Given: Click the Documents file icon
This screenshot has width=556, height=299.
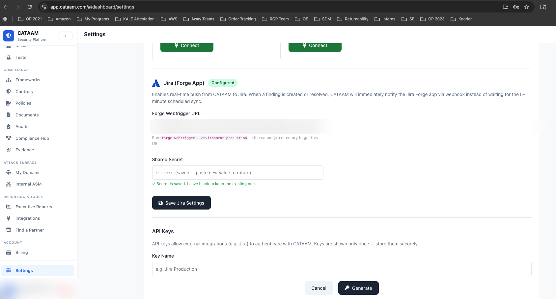Looking at the screenshot, I should pos(9,115).
